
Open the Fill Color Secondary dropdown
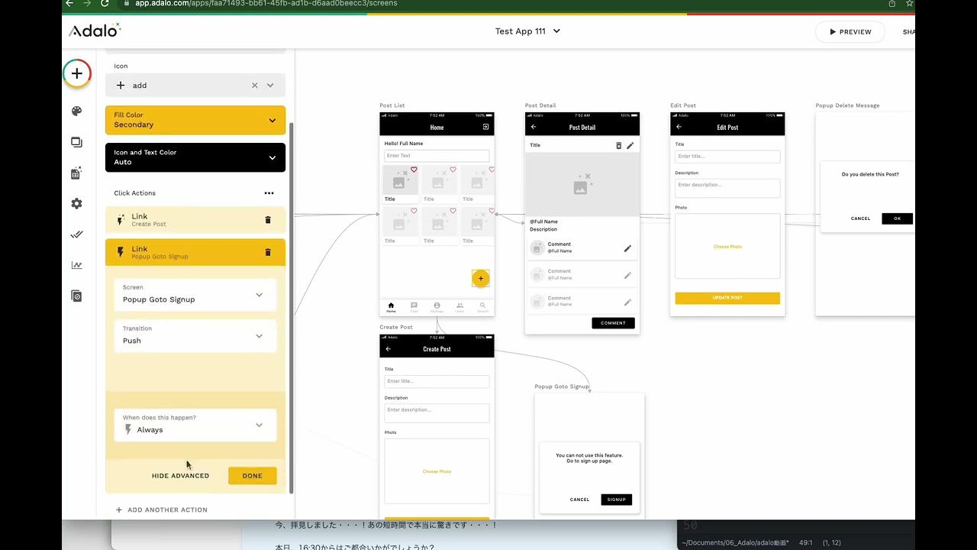point(195,120)
